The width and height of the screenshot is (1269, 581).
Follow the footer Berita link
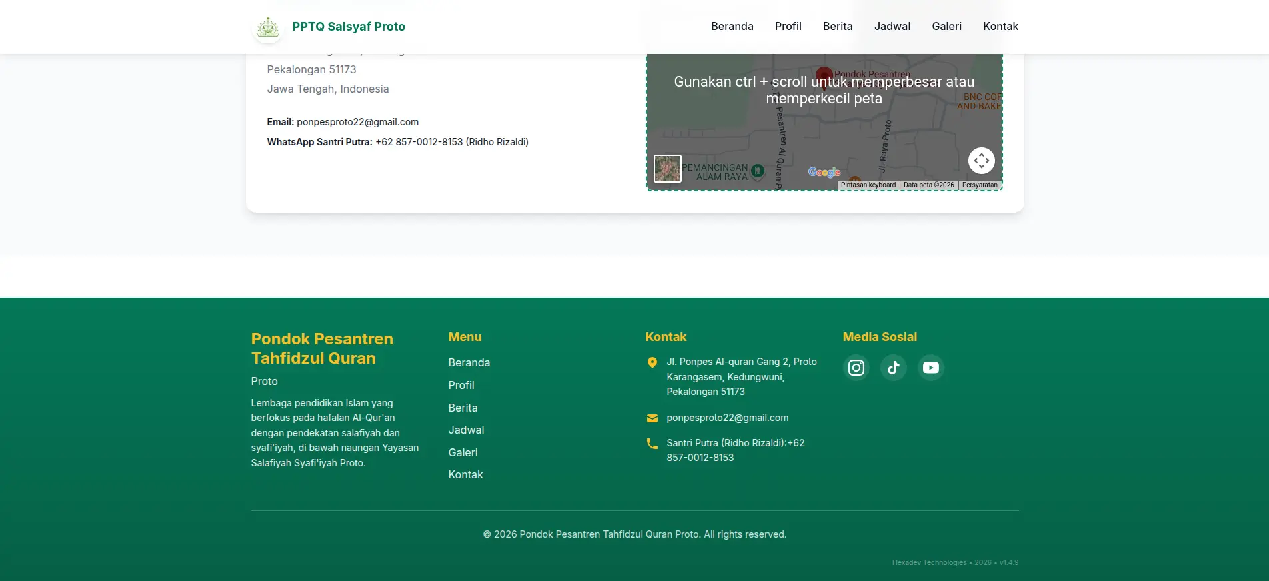click(x=463, y=408)
